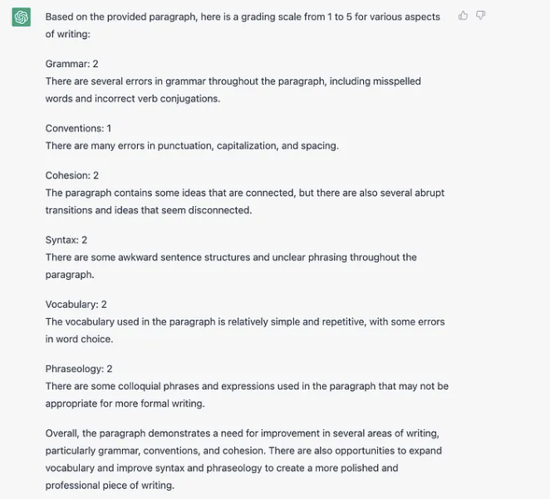Click the text 'professional piece of writing'
550x499 pixels.
(x=110, y=486)
